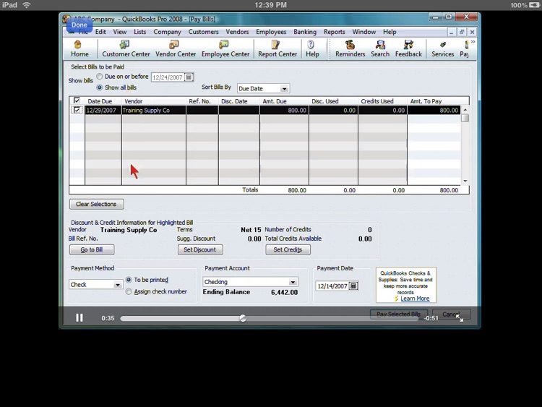
Task: Uncheck the Training Supply Co bill checkbox
Action: pyautogui.click(x=77, y=110)
